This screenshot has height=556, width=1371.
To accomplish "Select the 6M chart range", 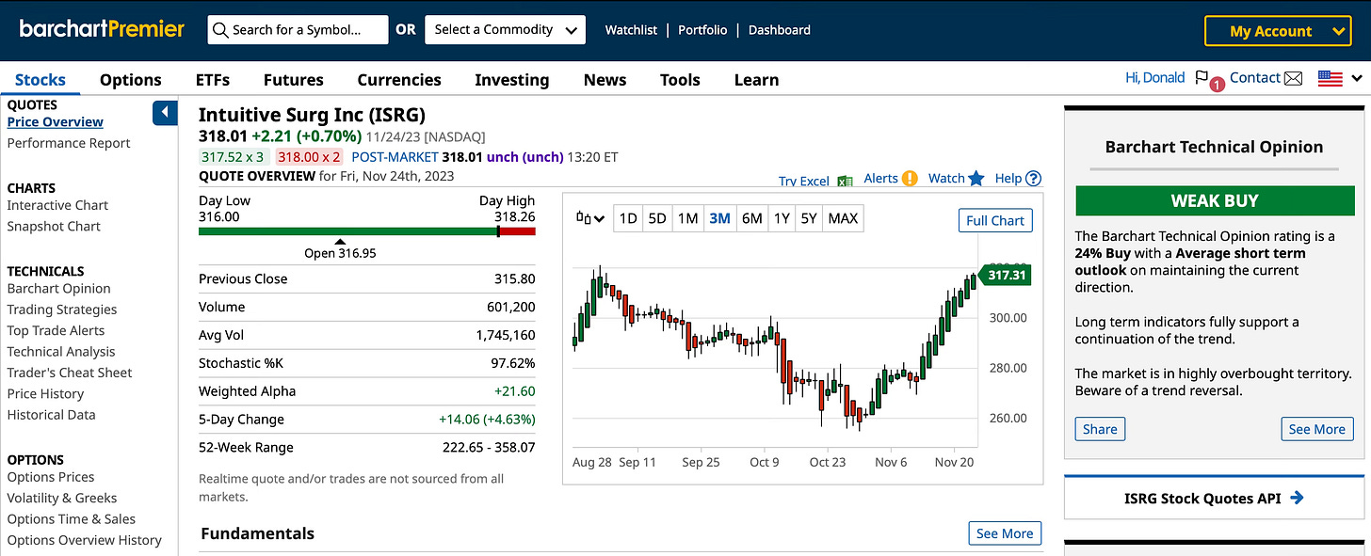I will [x=751, y=218].
